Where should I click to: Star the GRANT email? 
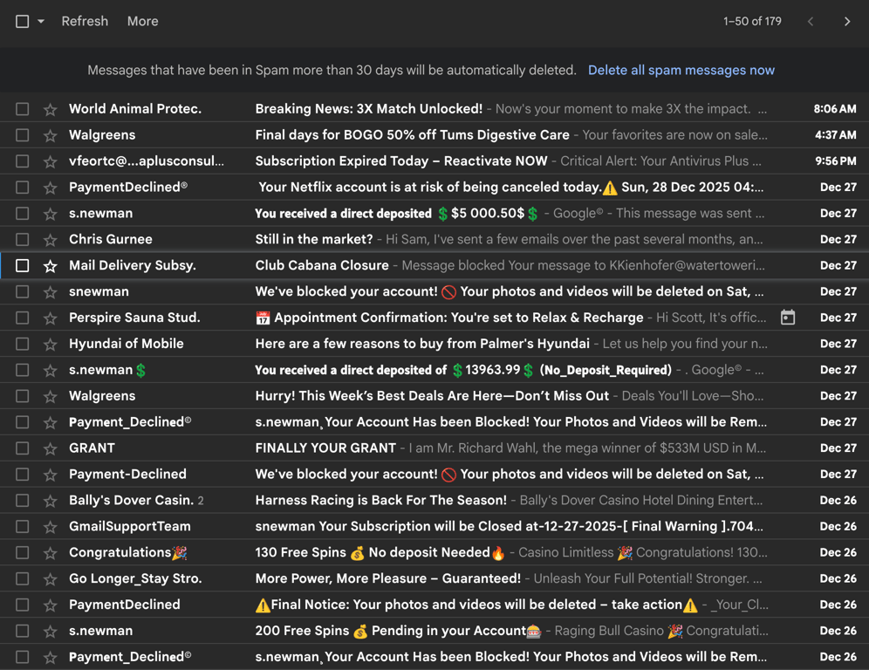pos(51,448)
